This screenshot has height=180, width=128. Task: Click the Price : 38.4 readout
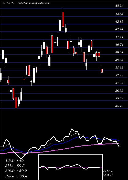tap(16, 176)
